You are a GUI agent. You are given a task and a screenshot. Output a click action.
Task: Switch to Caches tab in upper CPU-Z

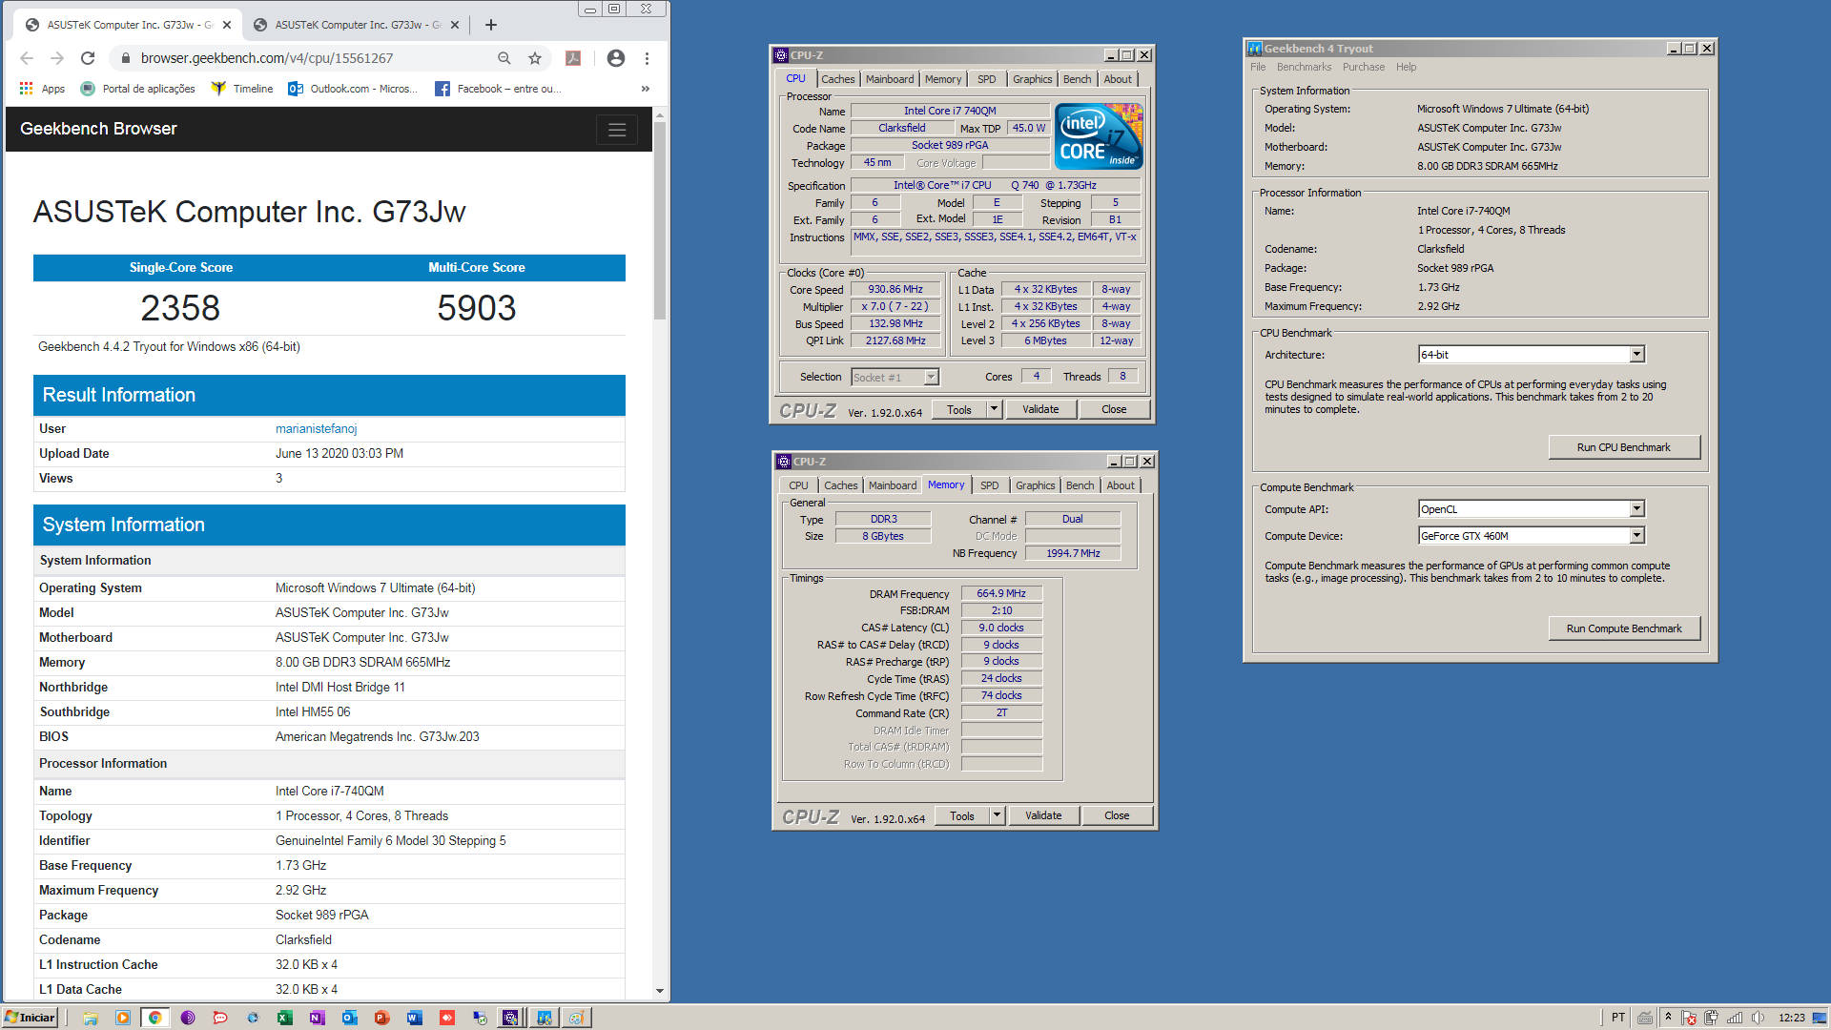pyautogui.click(x=838, y=79)
